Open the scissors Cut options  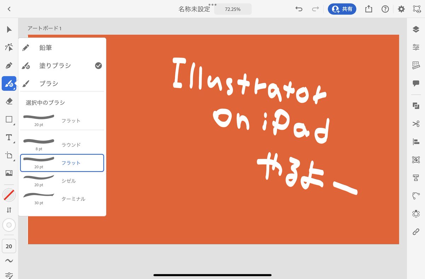(416, 124)
